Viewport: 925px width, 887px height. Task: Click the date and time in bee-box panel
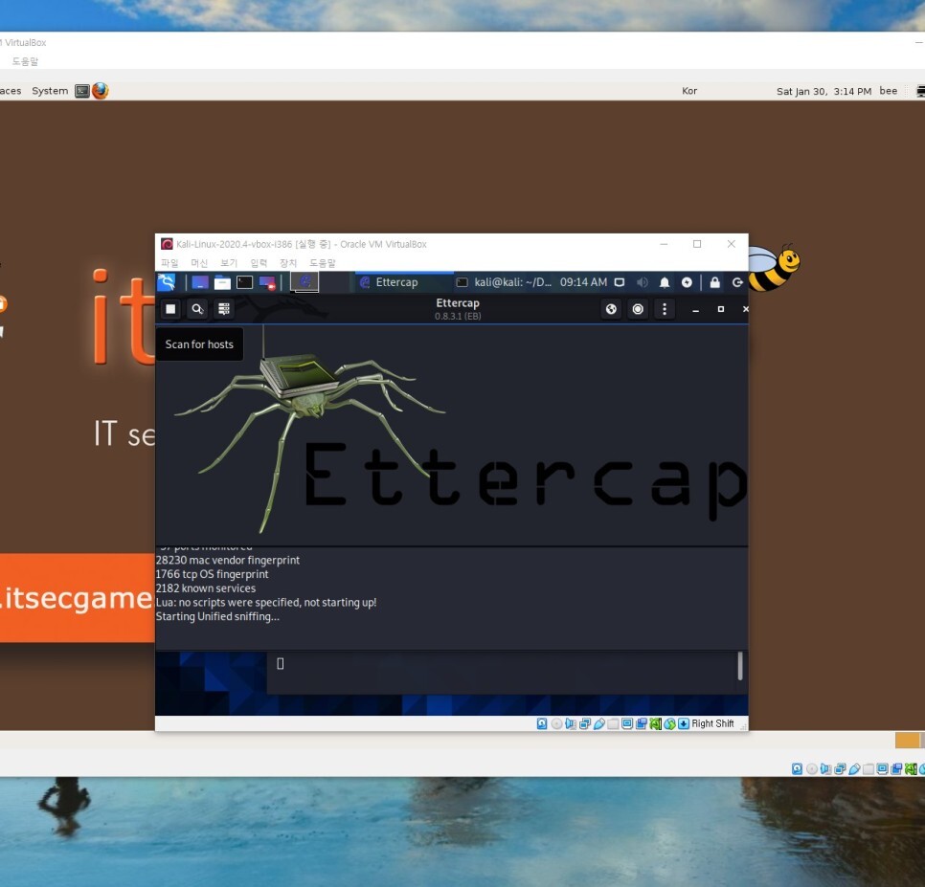[823, 91]
